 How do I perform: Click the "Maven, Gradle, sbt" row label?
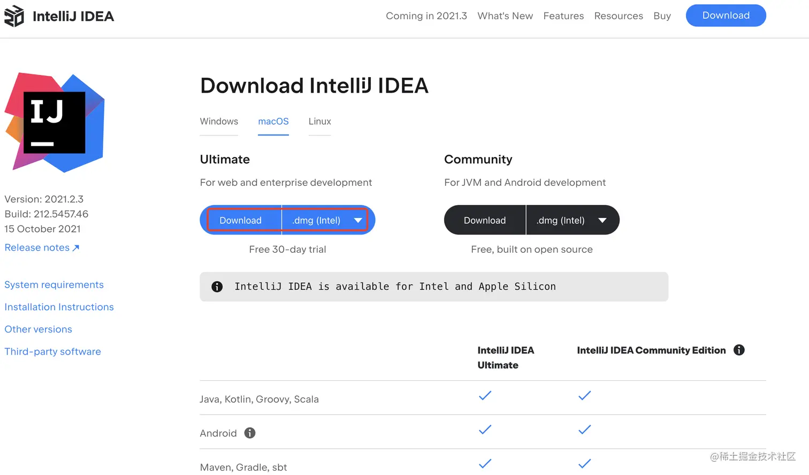243,468
